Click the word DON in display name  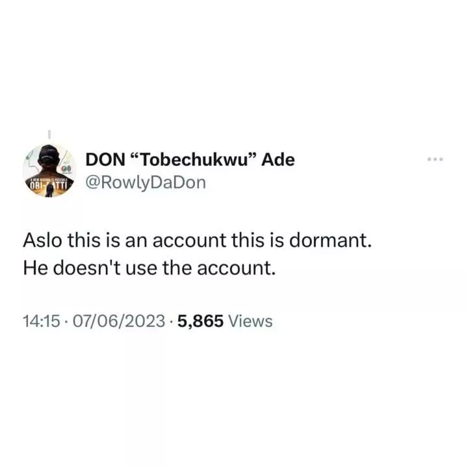(105, 160)
